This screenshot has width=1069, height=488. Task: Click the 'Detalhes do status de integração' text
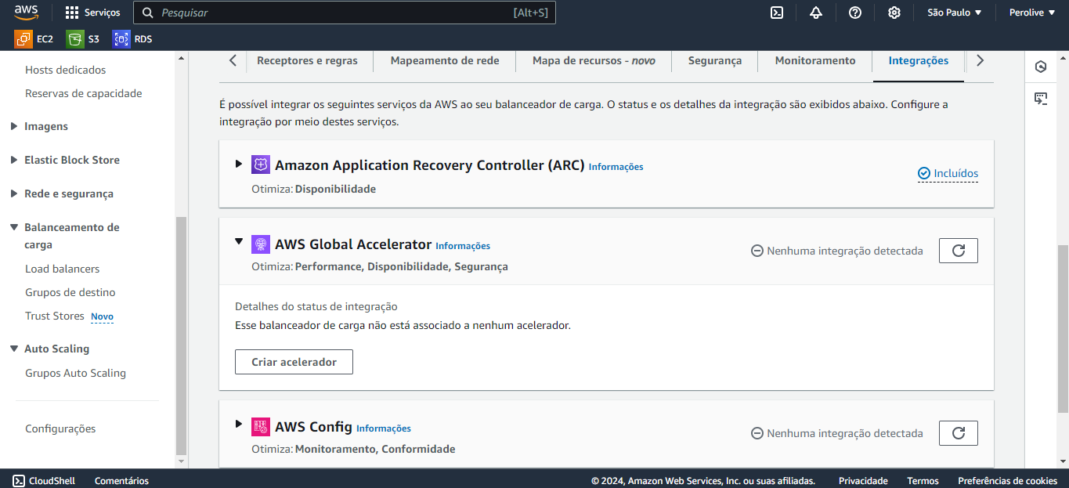tap(316, 306)
